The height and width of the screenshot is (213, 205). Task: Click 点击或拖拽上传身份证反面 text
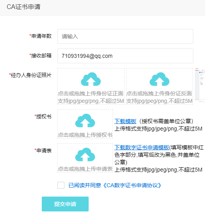[159, 93]
